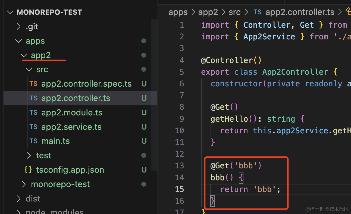Screen dimensions: 351x214
Task: Expand the .git folder
Action: [18, 27]
